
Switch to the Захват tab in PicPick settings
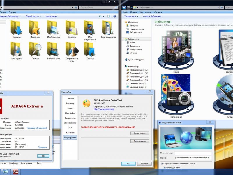(x=70, y=108)
